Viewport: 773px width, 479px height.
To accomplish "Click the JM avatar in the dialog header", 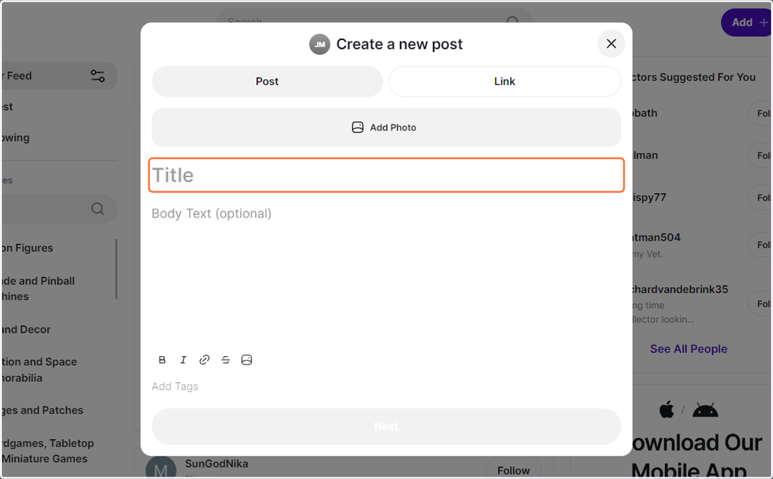I will 320,44.
